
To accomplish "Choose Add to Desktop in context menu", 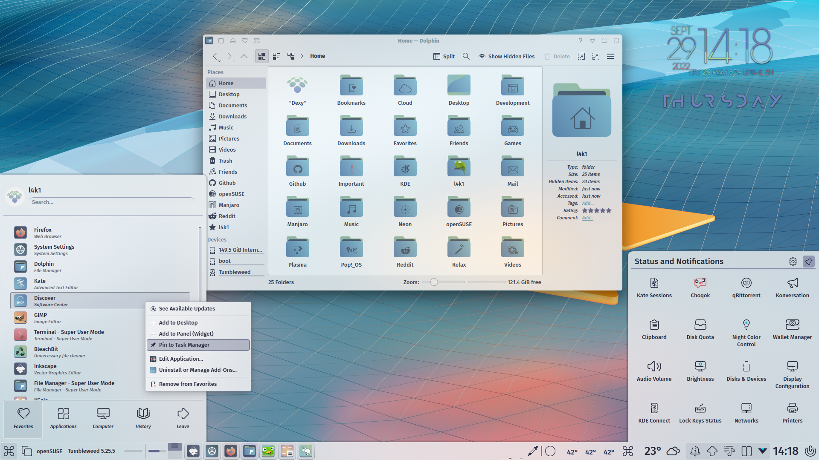I will click(198, 322).
